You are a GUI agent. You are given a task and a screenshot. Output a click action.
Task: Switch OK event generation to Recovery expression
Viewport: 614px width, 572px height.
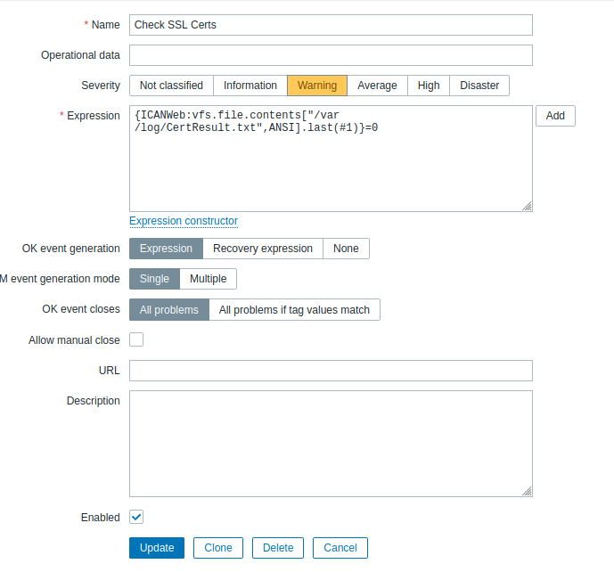pyautogui.click(x=262, y=249)
